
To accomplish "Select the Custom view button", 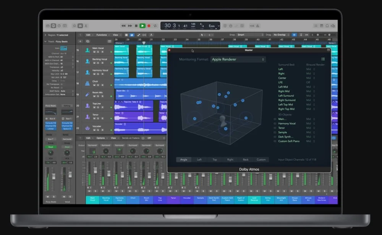I will (261, 159).
